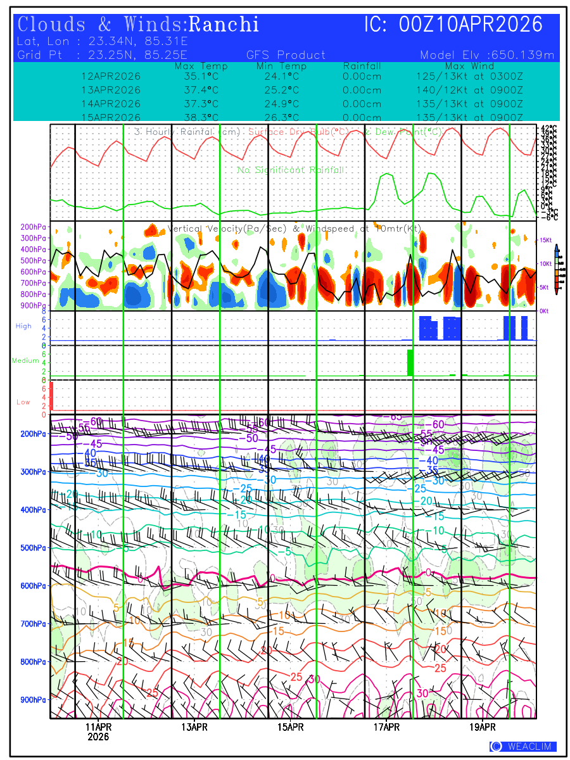Select the 19APR date axis label
Image resolution: width=570 pixels, height=760 pixels.
coord(483,726)
